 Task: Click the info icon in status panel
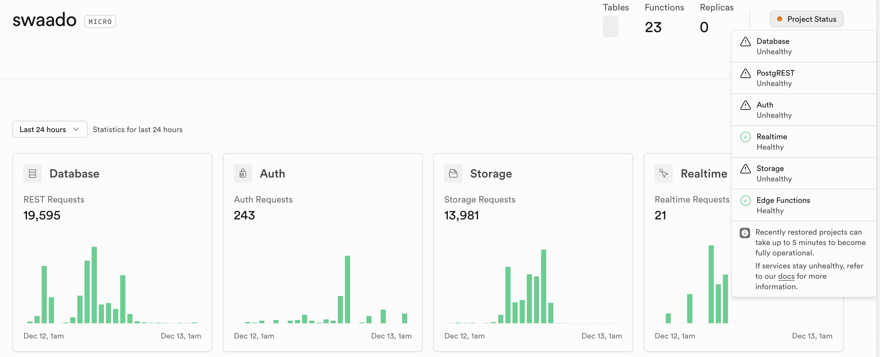pos(745,233)
